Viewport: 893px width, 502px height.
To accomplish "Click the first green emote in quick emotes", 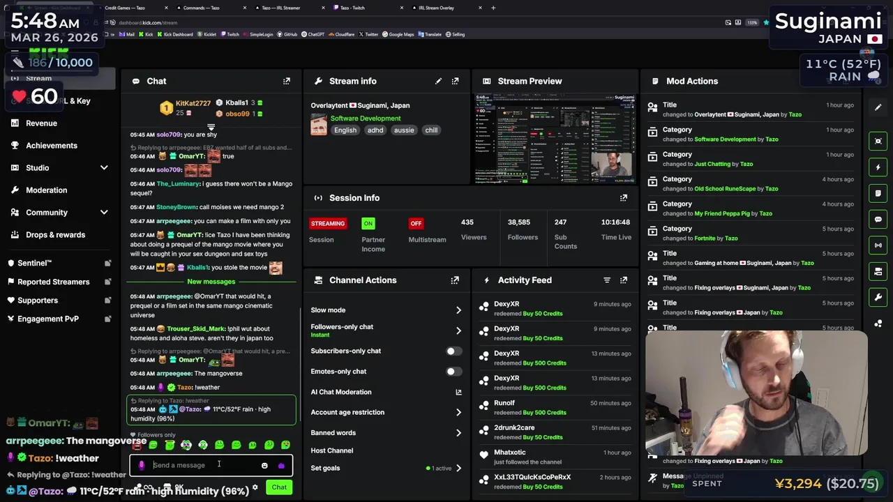I will pos(153,445).
